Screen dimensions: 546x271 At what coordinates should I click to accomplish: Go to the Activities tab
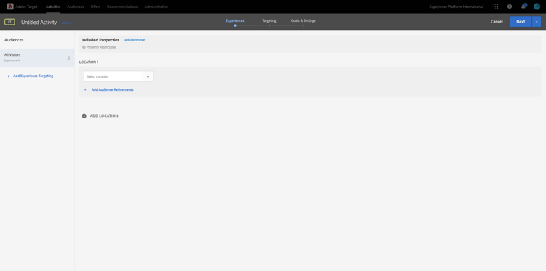tap(53, 7)
